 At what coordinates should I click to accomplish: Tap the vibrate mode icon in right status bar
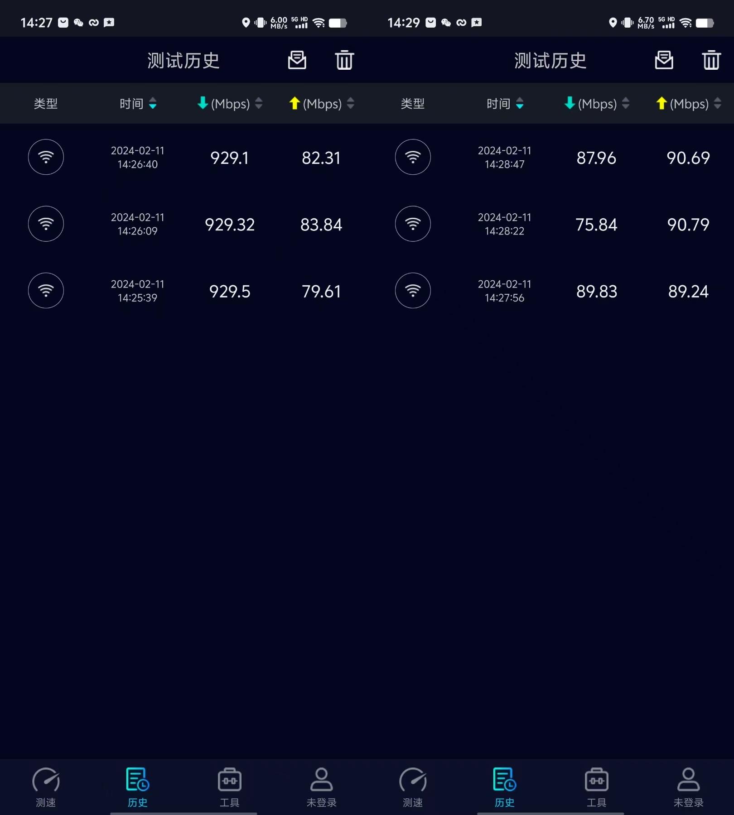pyautogui.click(x=628, y=23)
